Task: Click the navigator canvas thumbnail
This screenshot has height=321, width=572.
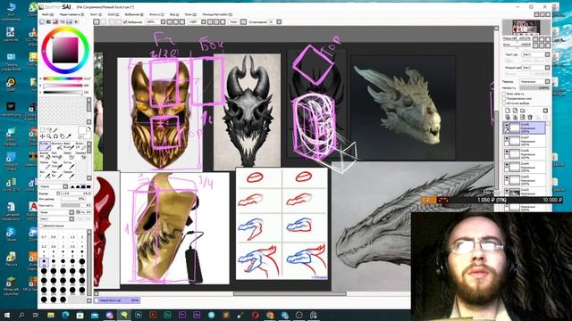Action: (x=526, y=28)
